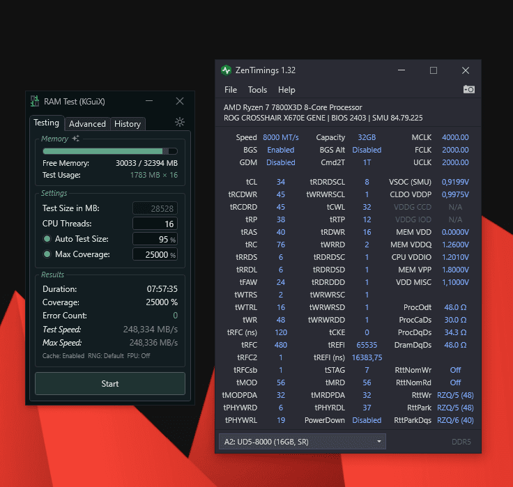Screen dimensions: 513x487
Task: Click the Max Speed value 248,336 MB/s
Action: pyautogui.click(x=153, y=343)
